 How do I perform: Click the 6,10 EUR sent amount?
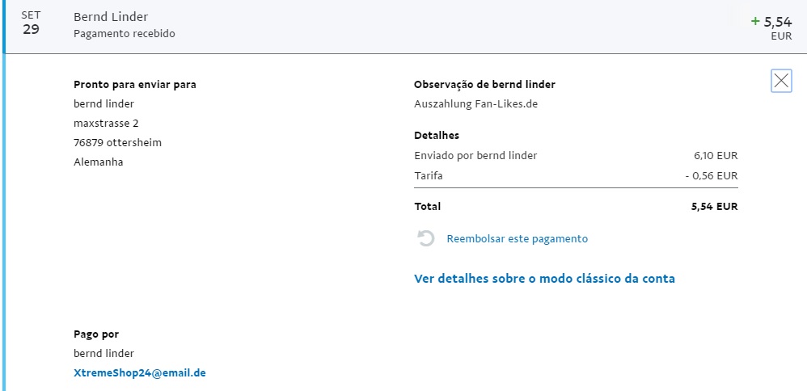(716, 155)
